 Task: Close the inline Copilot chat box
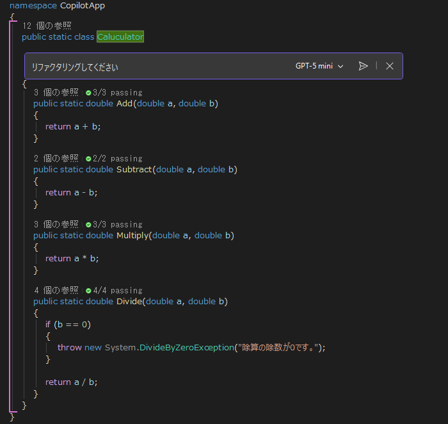389,66
